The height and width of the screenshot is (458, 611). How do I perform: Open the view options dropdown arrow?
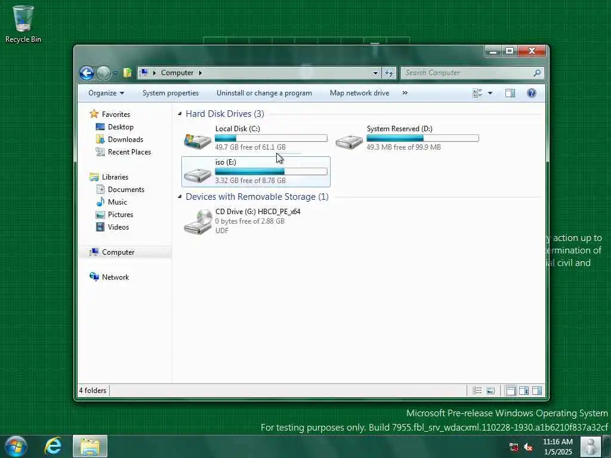[x=490, y=93]
